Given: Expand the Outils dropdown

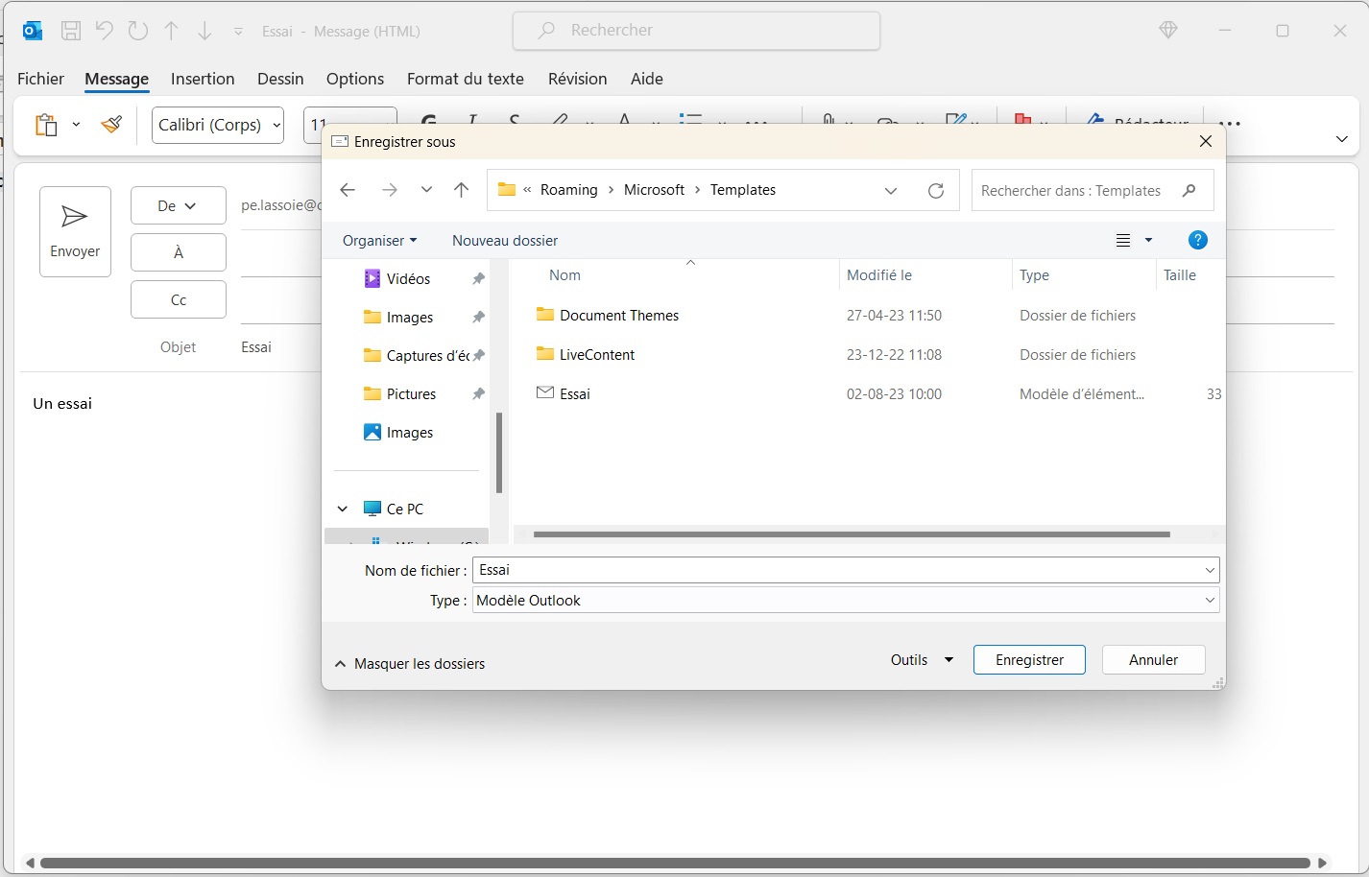Looking at the screenshot, I should coord(919,659).
